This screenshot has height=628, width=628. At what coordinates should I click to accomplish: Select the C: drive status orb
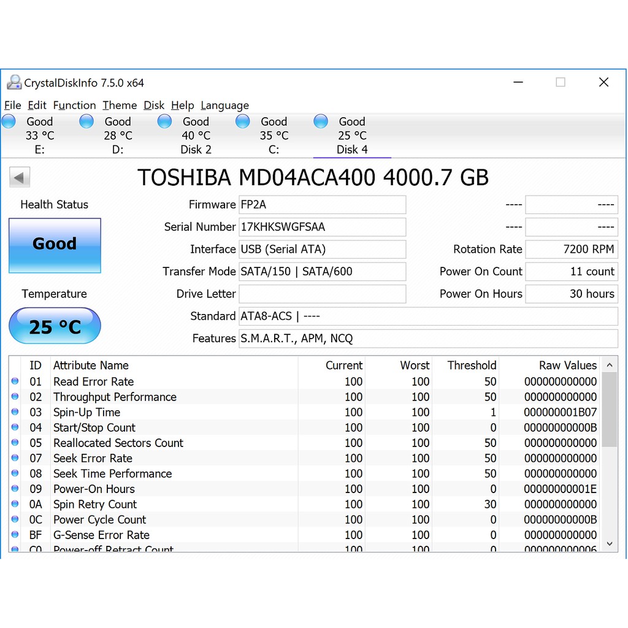coord(243,121)
